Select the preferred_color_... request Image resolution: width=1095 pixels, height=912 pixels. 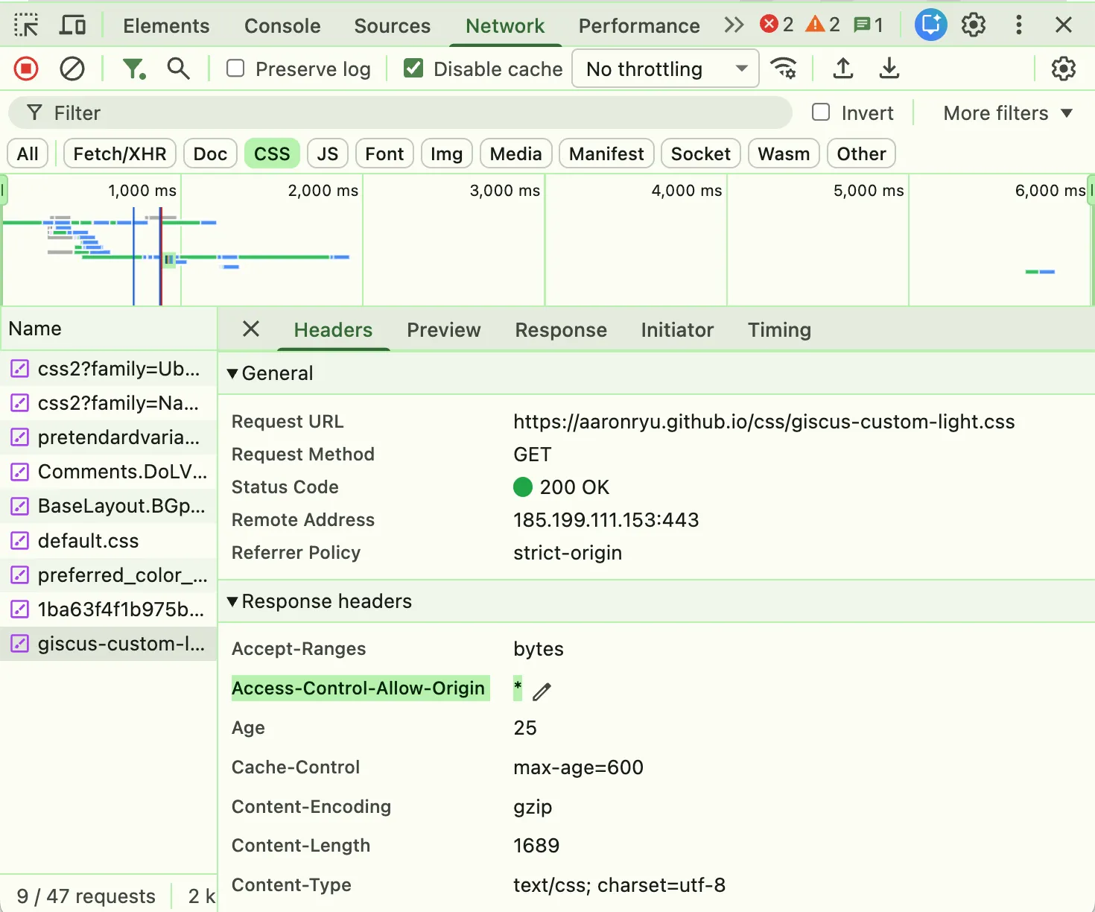click(x=109, y=575)
